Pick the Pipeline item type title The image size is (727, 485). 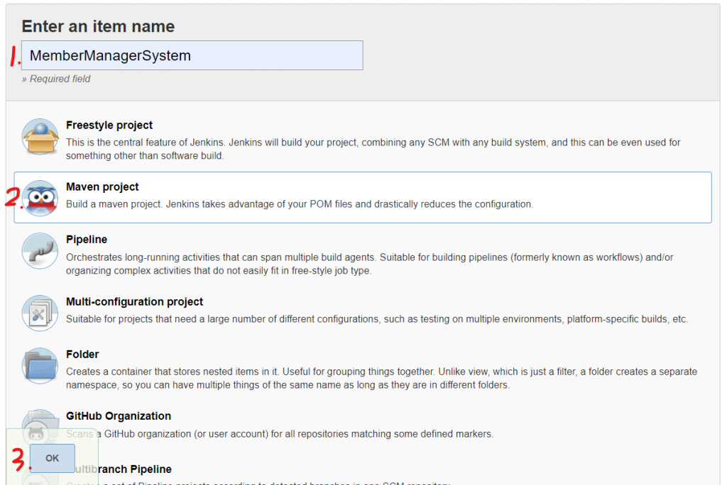pyautogui.click(x=87, y=240)
